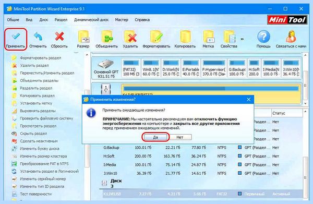
Task: Select the H:Soft 200.0 partition block
Action: click(x=254, y=68)
